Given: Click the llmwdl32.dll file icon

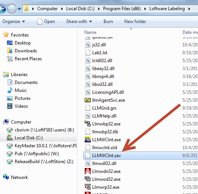Looking at the screenshot, I should pos(88,163).
